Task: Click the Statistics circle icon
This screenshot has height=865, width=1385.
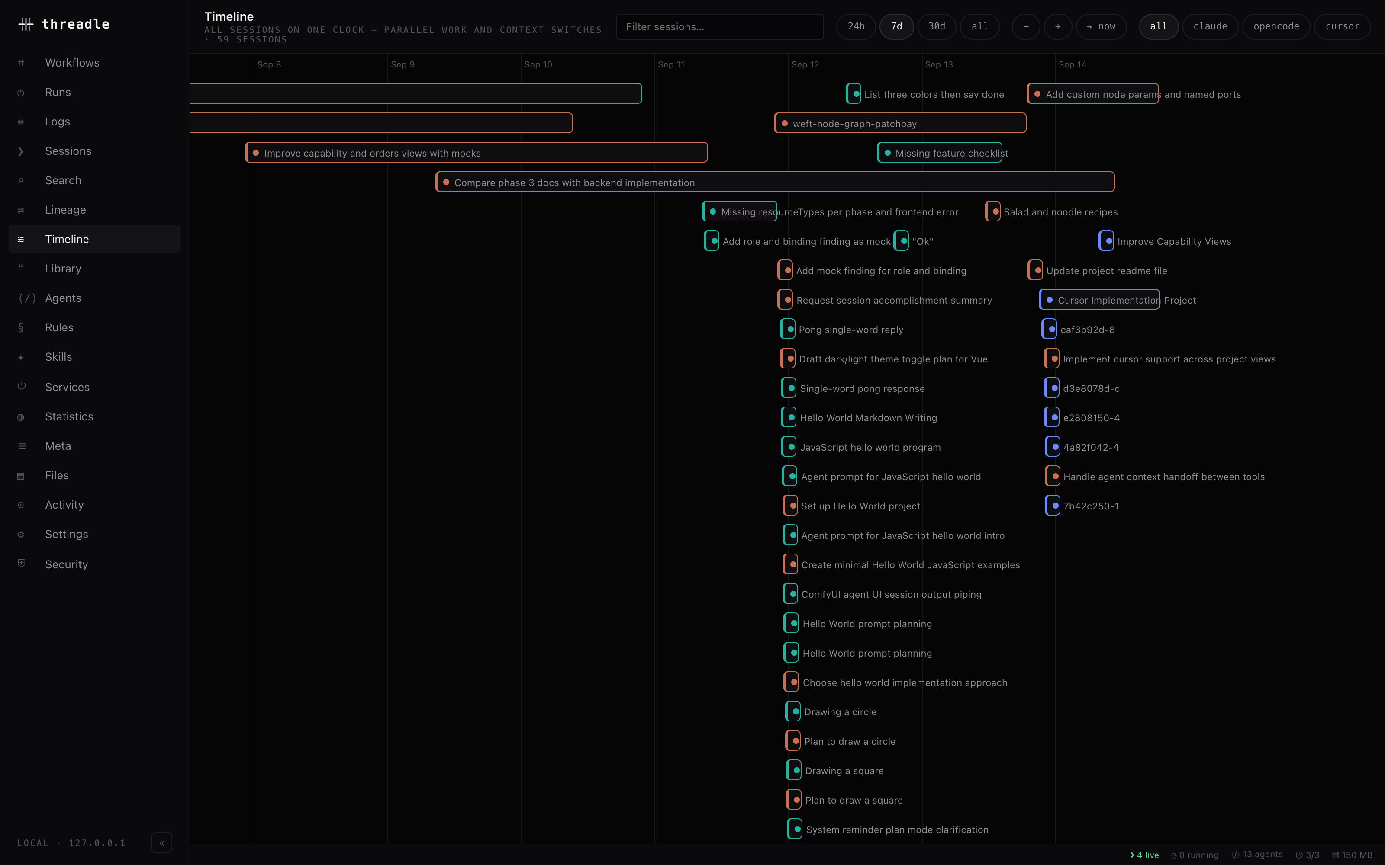Action: (21, 417)
